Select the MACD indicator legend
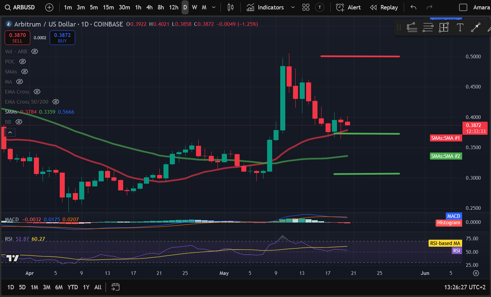Screen dimensions: 491x297 tap(42, 220)
